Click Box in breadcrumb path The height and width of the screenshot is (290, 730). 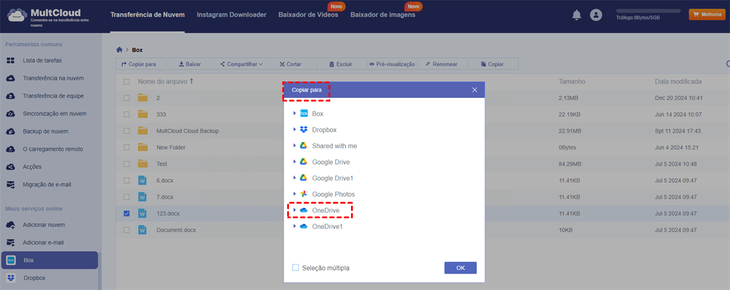point(137,50)
